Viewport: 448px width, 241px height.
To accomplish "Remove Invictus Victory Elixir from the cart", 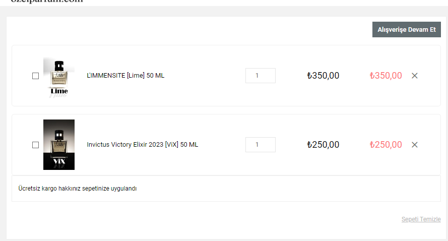I will point(415,145).
